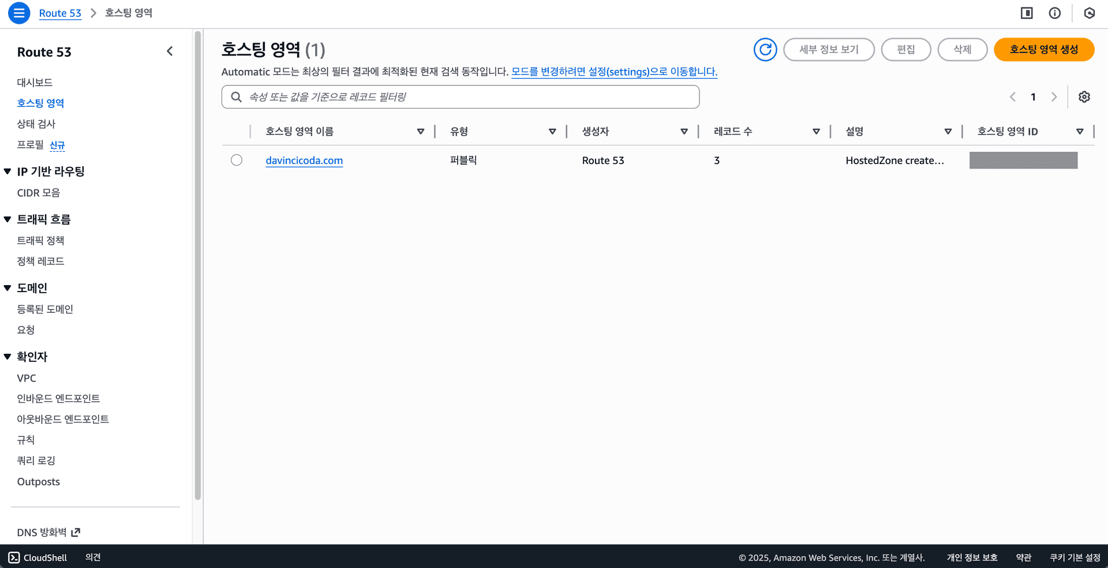Open the recently visited services icon
Viewport: 1108px width, 568px height.
(1089, 13)
